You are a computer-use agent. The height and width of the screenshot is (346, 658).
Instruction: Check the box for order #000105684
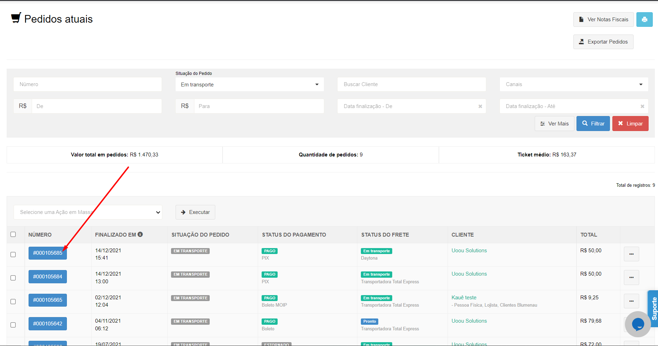[13, 278]
